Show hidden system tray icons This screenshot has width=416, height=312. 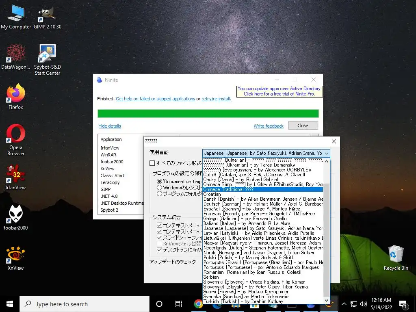tap(344, 304)
